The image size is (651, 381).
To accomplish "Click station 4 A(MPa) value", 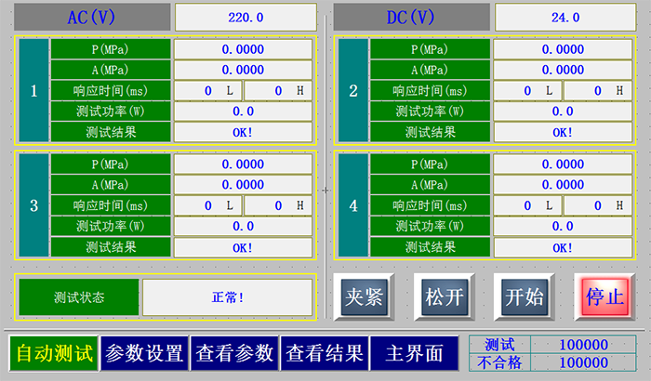I will [x=563, y=185].
